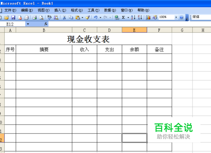Open the AutoSum functions dropdown arrow
Image resolution: width=211 pixels, height=153 pixels.
pyautogui.click(x=128, y=18)
